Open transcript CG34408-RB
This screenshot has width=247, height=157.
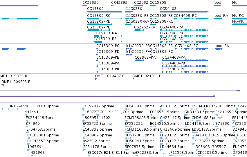(184, 36)
